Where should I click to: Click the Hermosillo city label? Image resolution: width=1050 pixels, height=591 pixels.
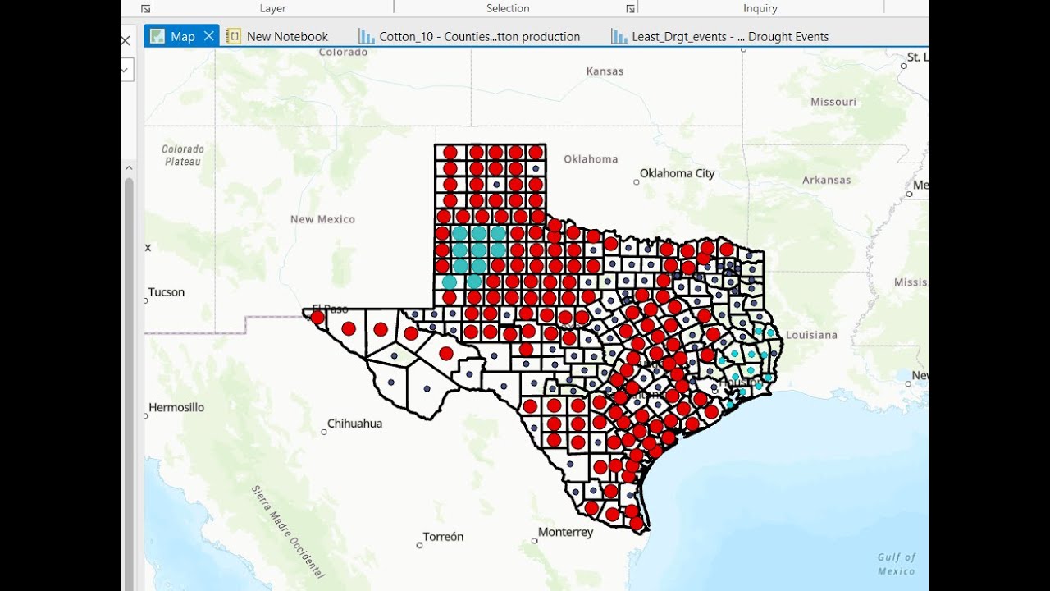point(176,407)
